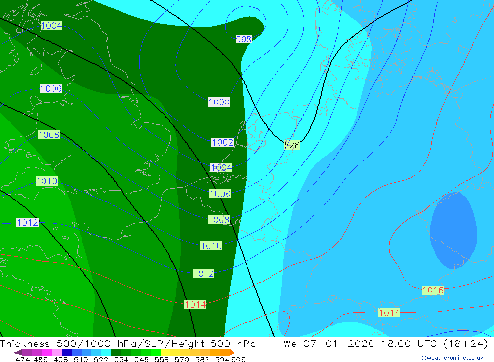
Task: Click the left-edge 1008 label above the 1010
Action: pos(48,135)
